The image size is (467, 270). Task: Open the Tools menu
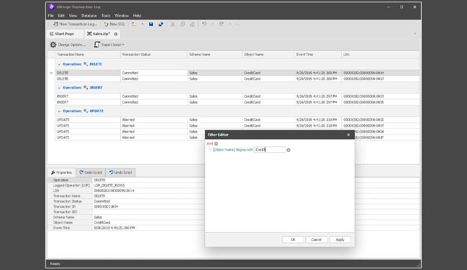click(x=106, y=16)
